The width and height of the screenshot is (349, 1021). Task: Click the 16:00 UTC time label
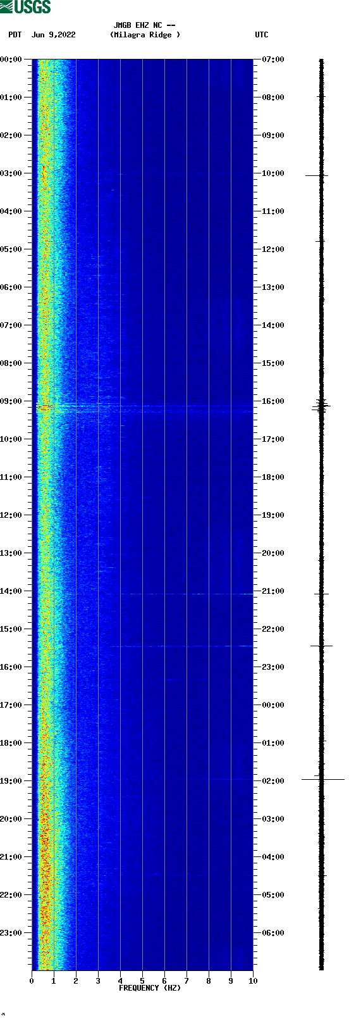pos(273,401)
